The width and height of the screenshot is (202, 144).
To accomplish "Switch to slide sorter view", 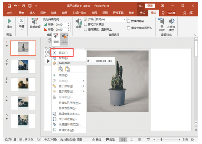I will tap(132, 140).
